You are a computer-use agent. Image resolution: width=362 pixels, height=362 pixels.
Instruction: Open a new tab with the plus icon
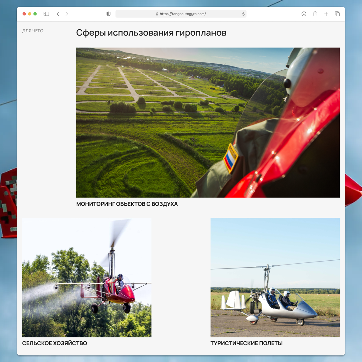326,14
